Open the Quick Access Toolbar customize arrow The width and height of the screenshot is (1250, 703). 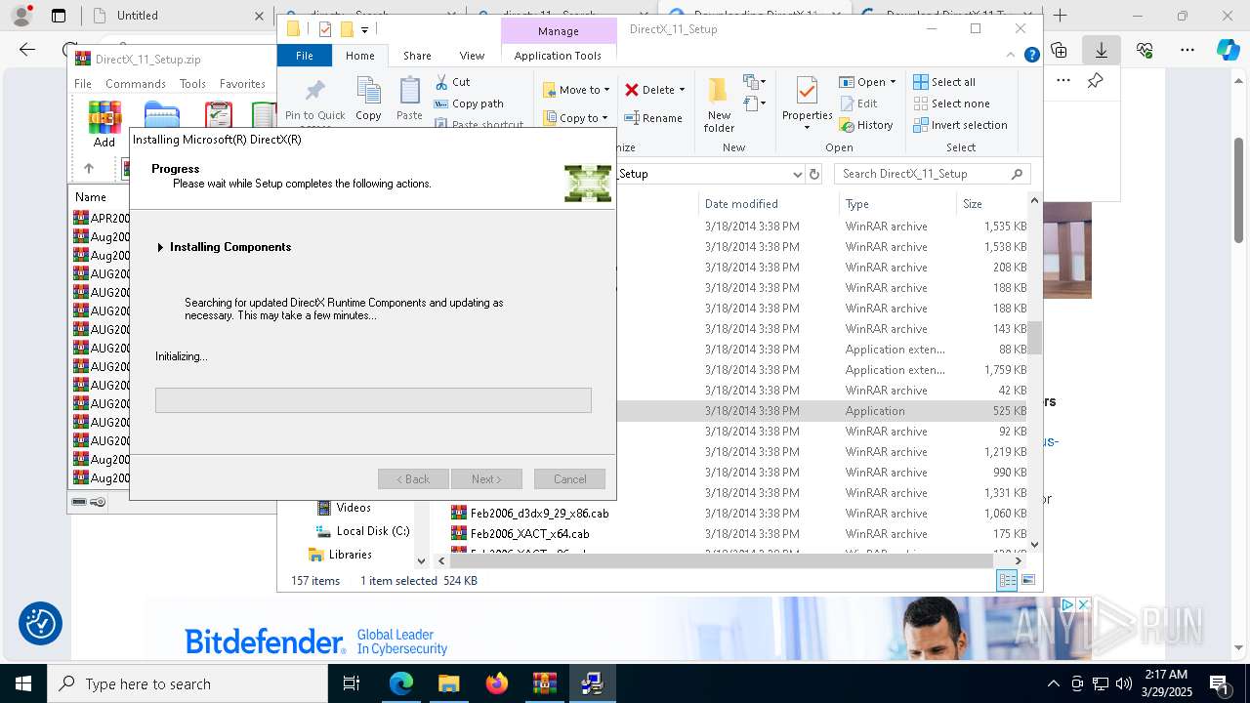364,29
